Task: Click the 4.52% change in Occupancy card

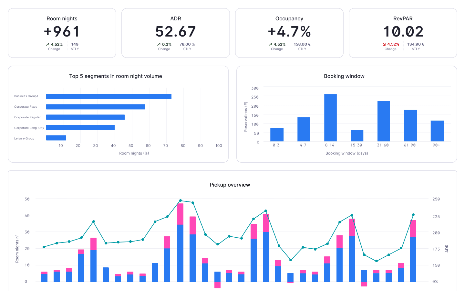Action: pos(280,44)
